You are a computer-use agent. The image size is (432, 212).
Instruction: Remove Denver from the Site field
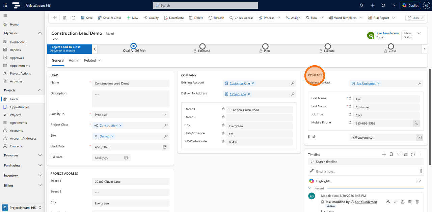(x=113, y=136)
